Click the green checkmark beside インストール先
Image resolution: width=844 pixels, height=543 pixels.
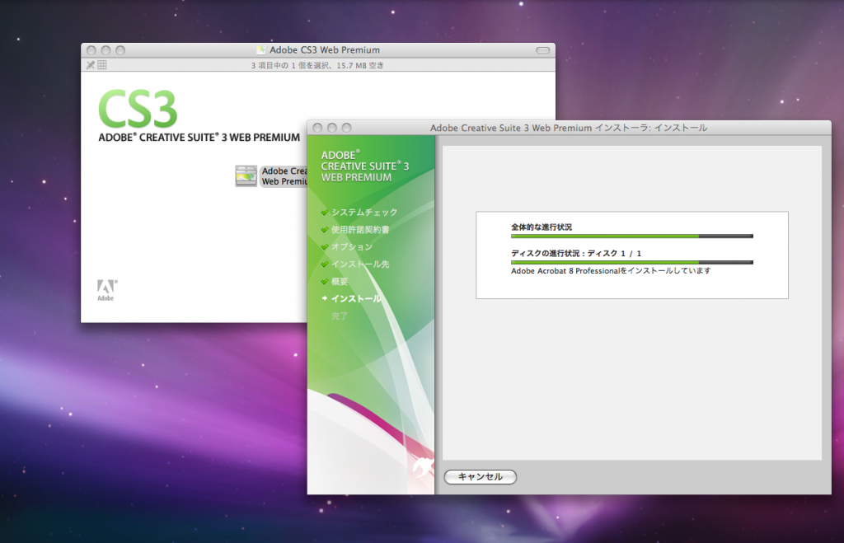[325, 264]
